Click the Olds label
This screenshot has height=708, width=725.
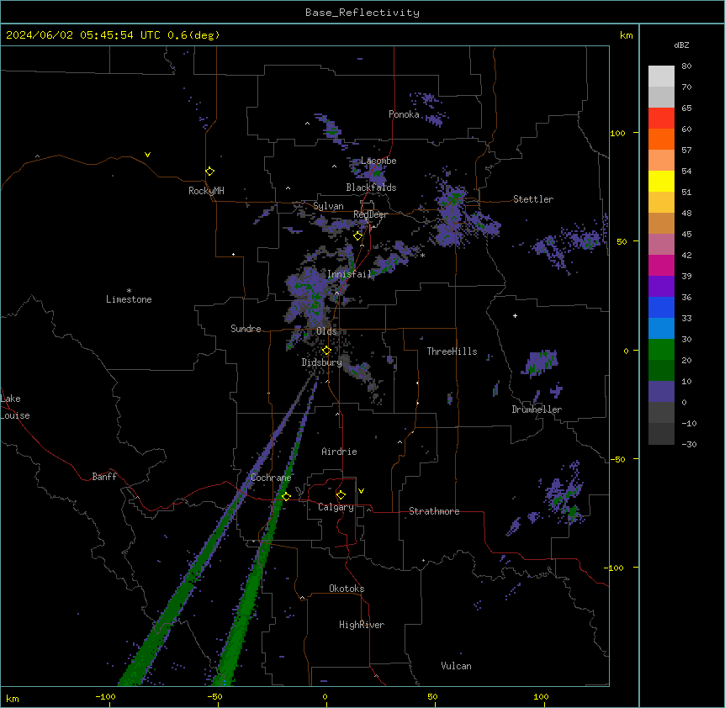[x=326, y=331]
